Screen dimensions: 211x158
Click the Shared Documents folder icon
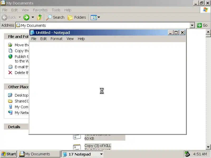pos(10,101)
